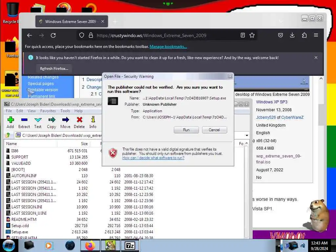Click Cancel in the Security Warning dialog
Image resolution: width=336 pixels, height=252 pixels.
214,130
